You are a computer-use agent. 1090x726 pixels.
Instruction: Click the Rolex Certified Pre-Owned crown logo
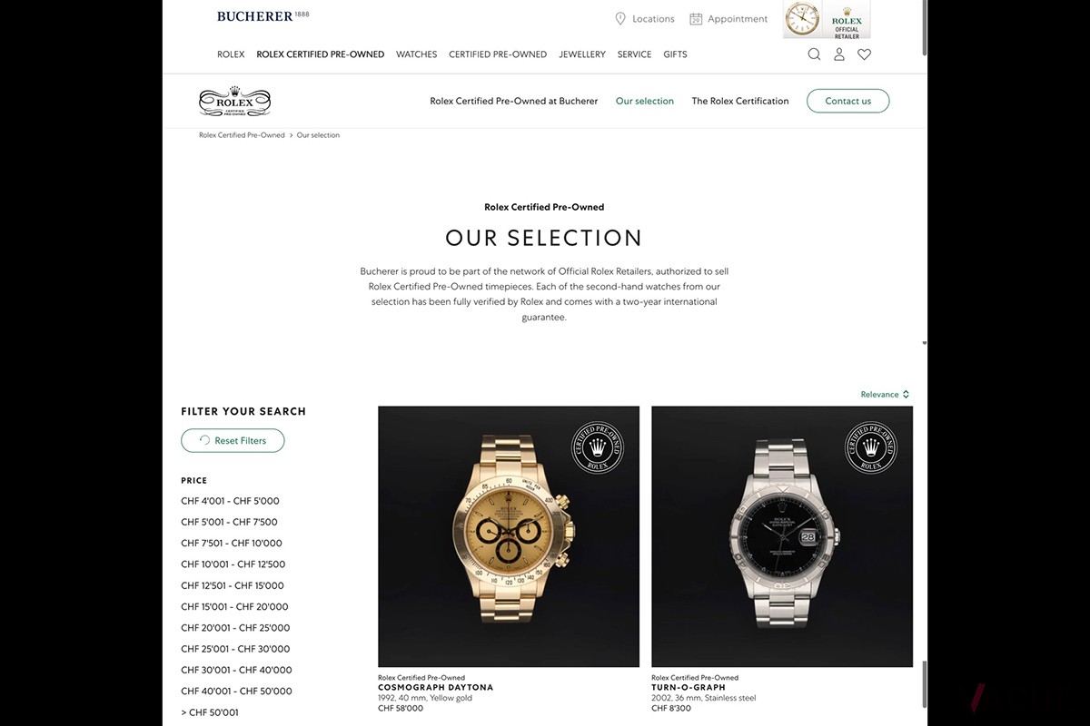click(x=234, y=102)
